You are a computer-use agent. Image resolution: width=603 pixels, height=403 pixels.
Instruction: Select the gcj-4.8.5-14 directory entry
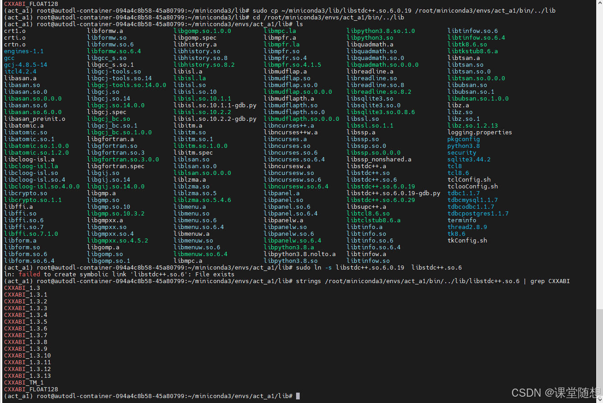(x=26, y=64)
